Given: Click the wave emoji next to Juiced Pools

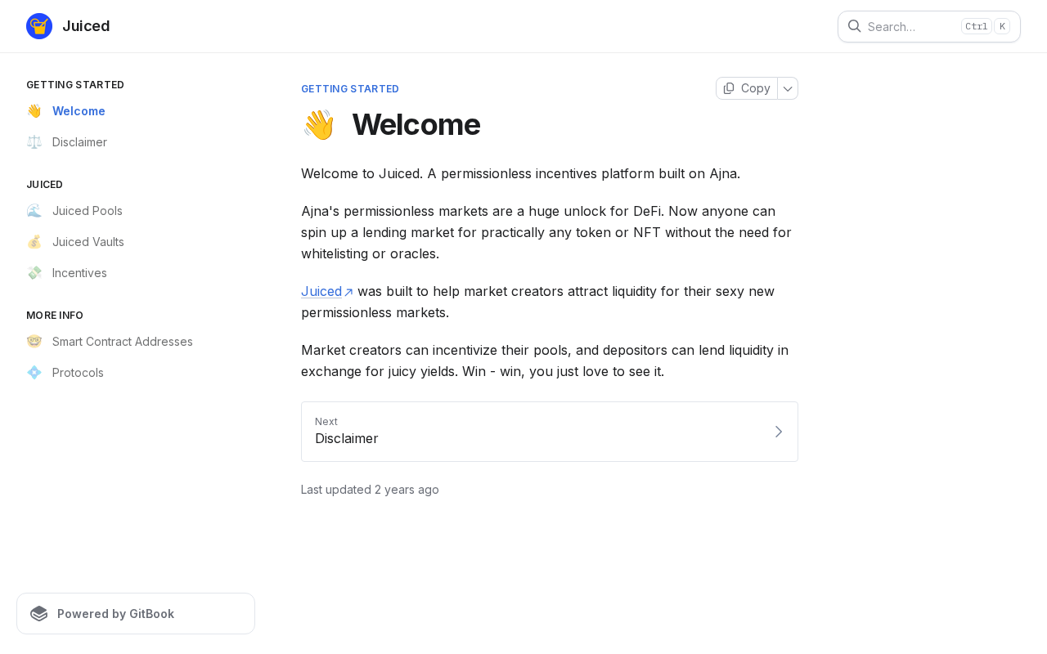Looking at the screenshot, I should [x=34, y=211].
